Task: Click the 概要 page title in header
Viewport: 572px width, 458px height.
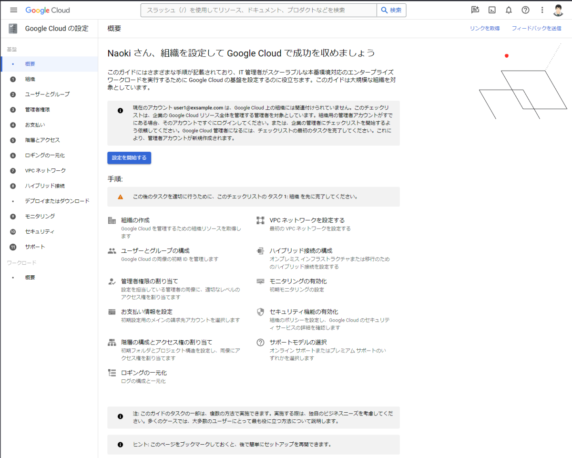Action: 114,29
